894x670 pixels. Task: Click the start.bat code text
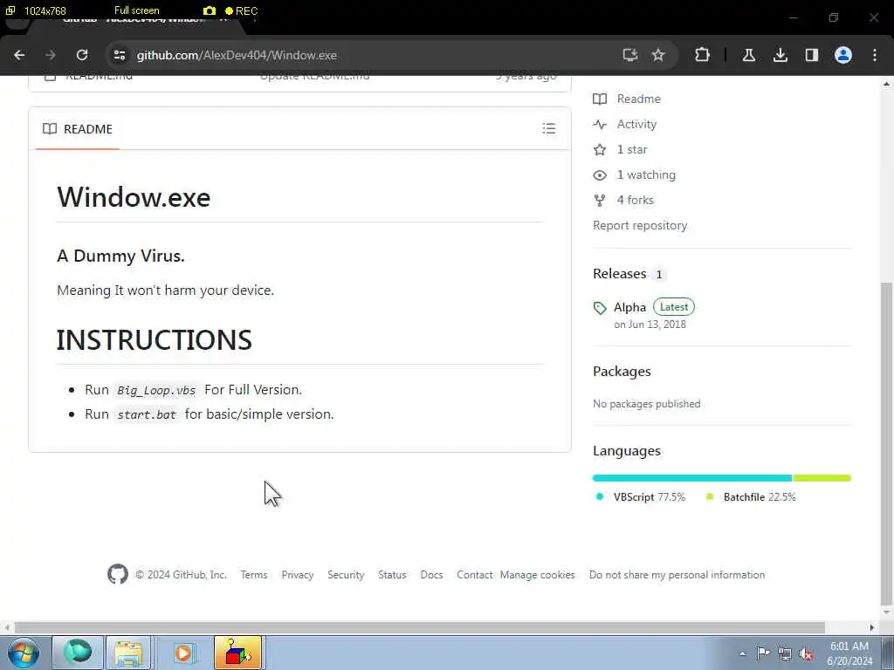click(x=147, y=414)
